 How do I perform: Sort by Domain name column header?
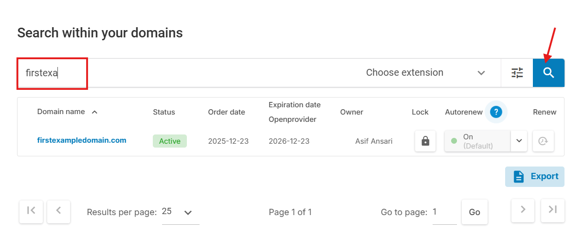61,112
